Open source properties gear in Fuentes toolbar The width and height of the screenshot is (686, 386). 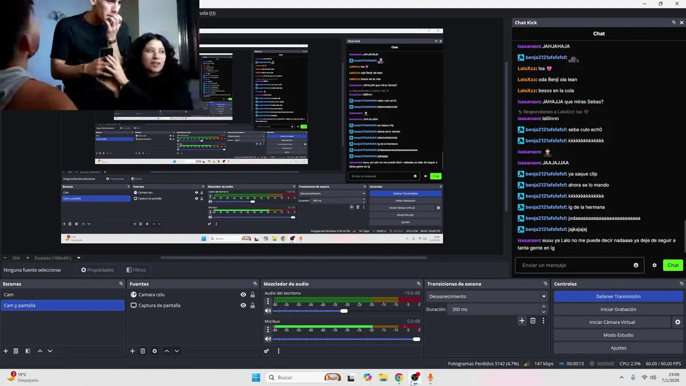point(154,351)
